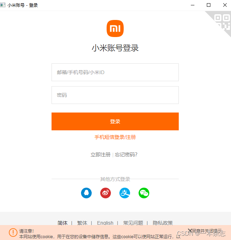This screenshot has width=231, height=240.
Task: Open 手机短信登录/注册 link
Action: pyautogui.click(x=115, y=137)
